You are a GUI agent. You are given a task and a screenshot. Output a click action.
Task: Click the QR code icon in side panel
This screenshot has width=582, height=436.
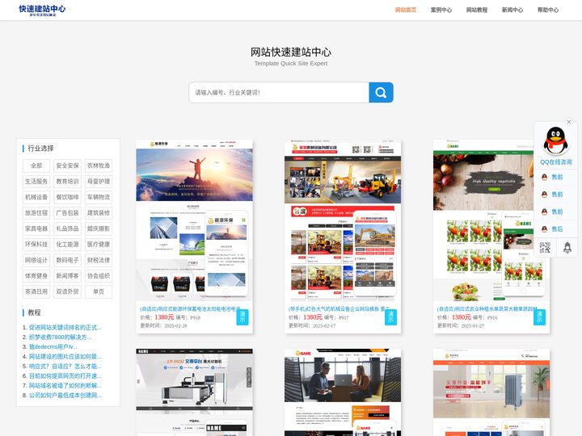point(545,248)
